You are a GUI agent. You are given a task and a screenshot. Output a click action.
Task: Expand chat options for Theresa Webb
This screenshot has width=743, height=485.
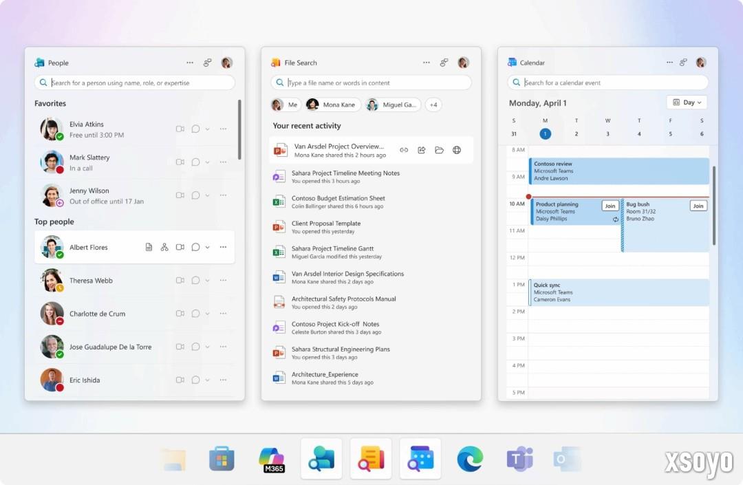coord(208,281)
